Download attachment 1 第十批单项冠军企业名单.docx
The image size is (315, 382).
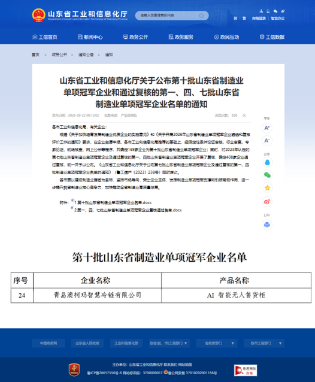(113, 202)
